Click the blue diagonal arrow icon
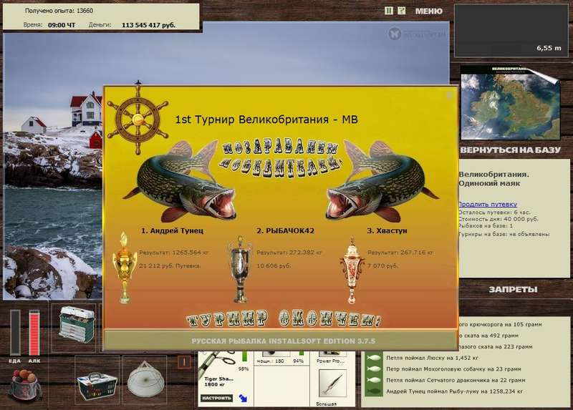Viewport: 573px width, 410px height. click(x=243, y=398)
